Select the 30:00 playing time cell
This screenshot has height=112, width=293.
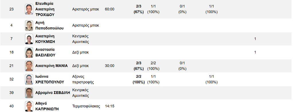(x=110, y=66)
